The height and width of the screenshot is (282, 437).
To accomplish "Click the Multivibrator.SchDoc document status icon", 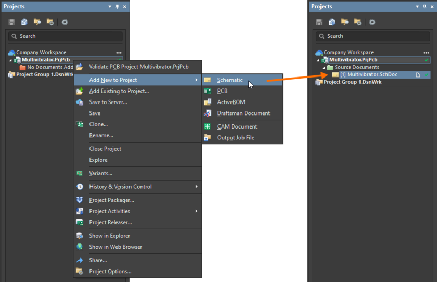I will coord(418,75).
